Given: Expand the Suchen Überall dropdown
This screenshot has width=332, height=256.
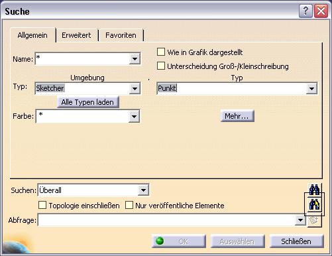Looking at the screenshot, I should [x=143, y=190].
